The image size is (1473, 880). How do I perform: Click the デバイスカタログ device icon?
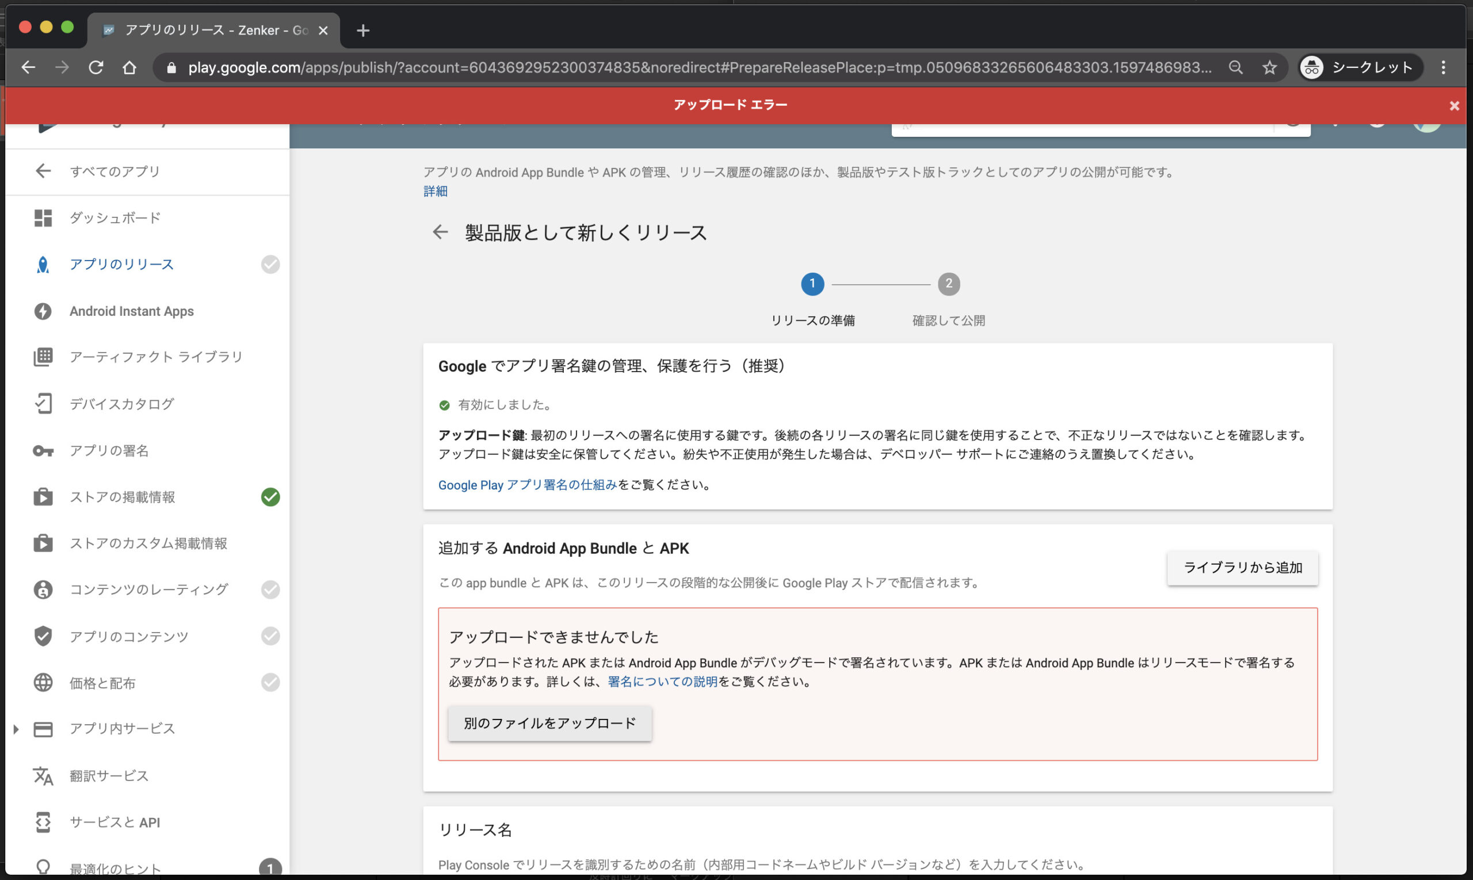[43, 404]
